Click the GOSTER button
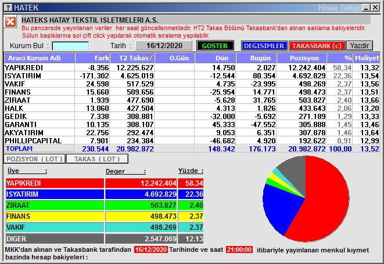384x264 pixels. tap(215, 46)
